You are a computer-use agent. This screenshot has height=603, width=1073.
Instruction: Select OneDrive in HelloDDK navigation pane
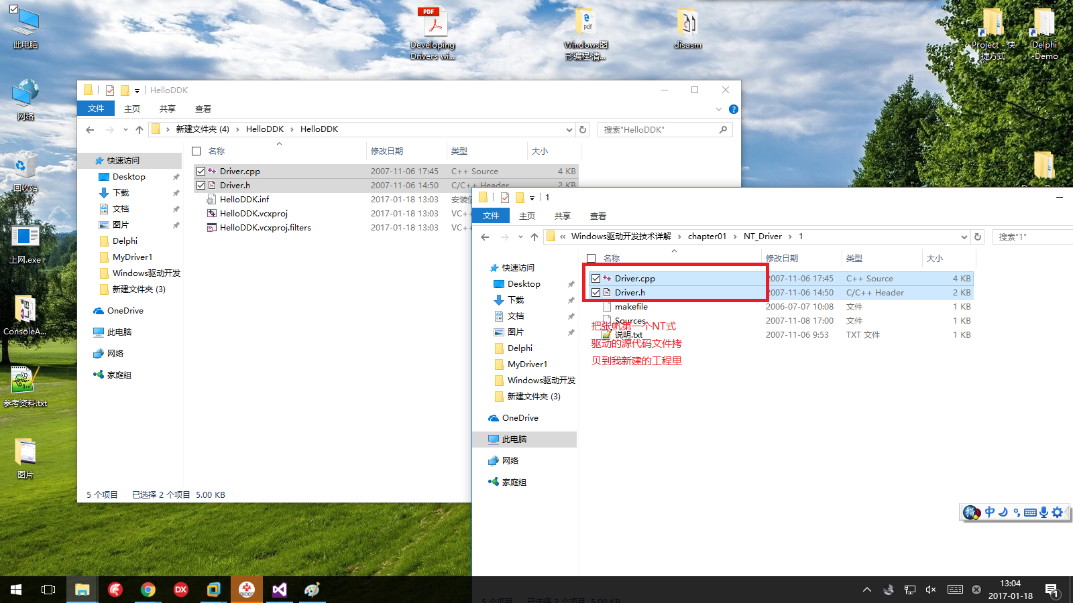(x=125, y=310)
